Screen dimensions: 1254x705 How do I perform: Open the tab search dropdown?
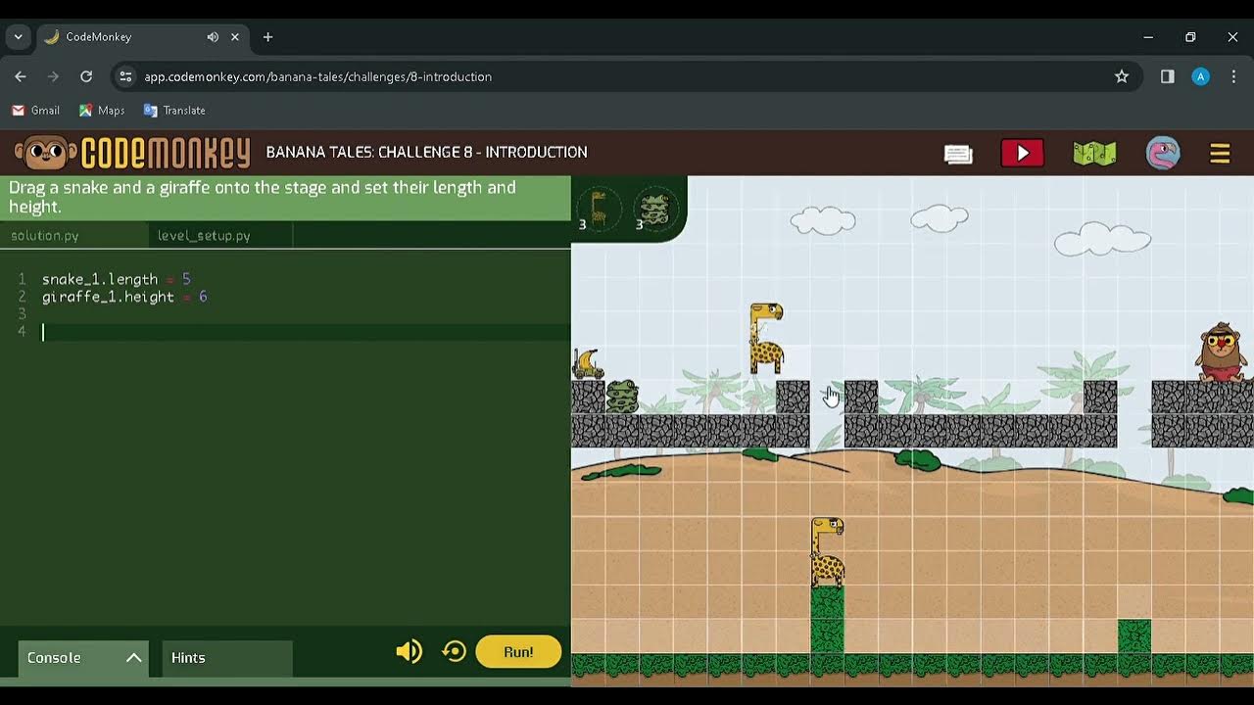[x=18, y=37]
